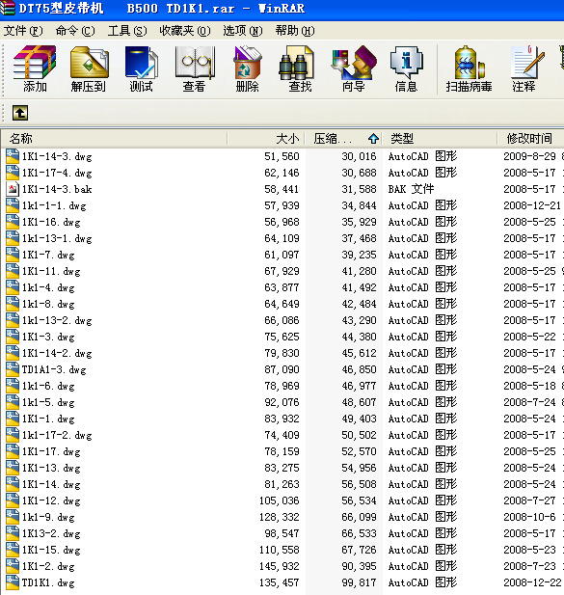Start 扫描病毒 (Virus scan)
The width and height of the screenshot is (564, 595).
(469, 68)
